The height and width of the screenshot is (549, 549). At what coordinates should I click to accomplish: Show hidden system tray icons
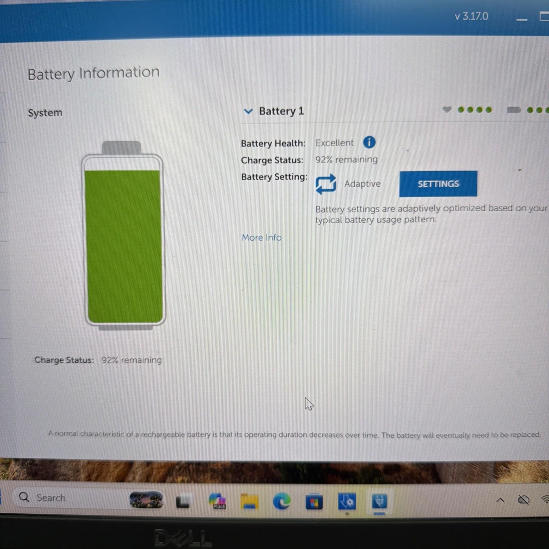click(x=500, y=500)
